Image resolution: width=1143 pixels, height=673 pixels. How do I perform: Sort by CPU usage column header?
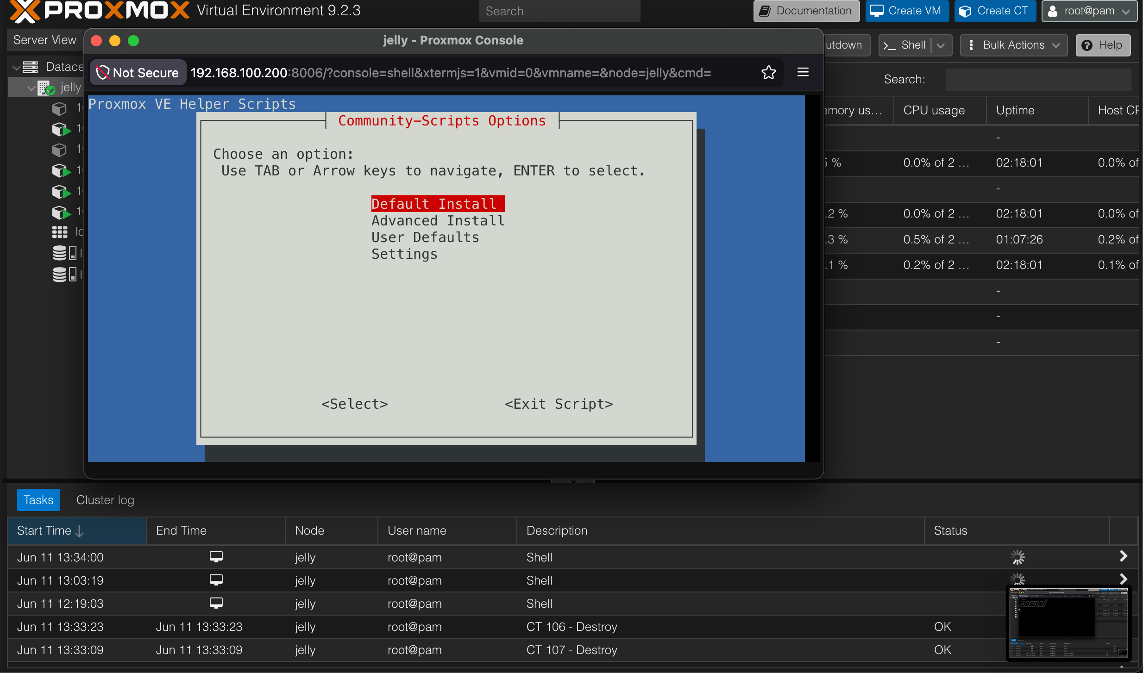pyautogui.click(x=940, y=110)
